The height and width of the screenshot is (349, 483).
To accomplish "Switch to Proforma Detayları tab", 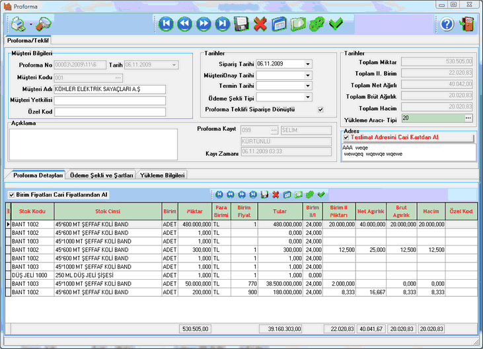I will [x=38, y=175].
